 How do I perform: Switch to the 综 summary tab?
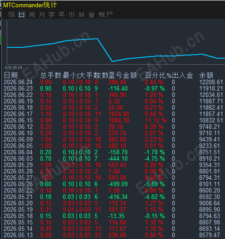[x=11, y=15]
